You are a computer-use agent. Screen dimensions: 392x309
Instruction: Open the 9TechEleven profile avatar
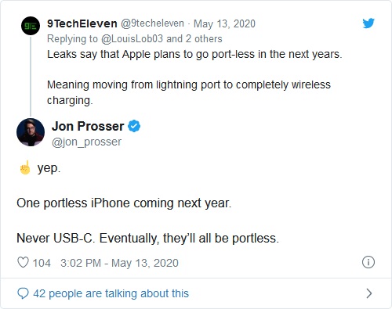[x=31, y=26]
